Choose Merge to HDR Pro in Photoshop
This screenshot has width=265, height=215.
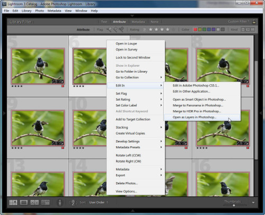point(202,111)
